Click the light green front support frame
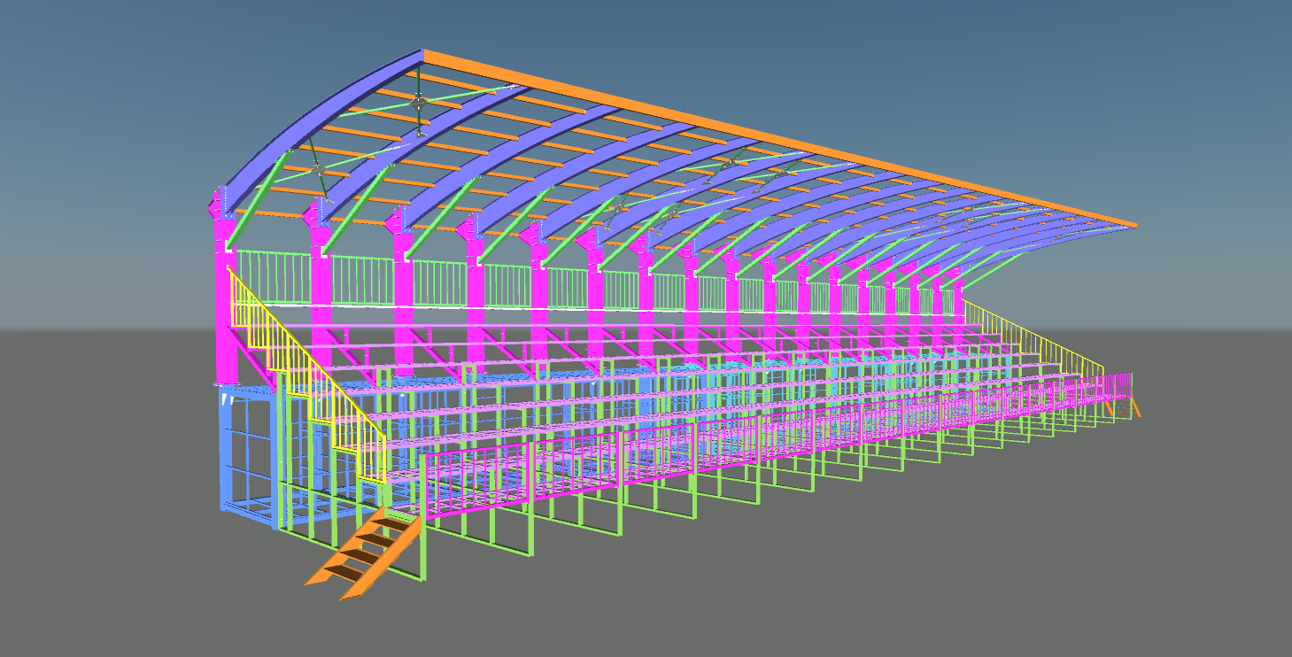 [498, 531]
